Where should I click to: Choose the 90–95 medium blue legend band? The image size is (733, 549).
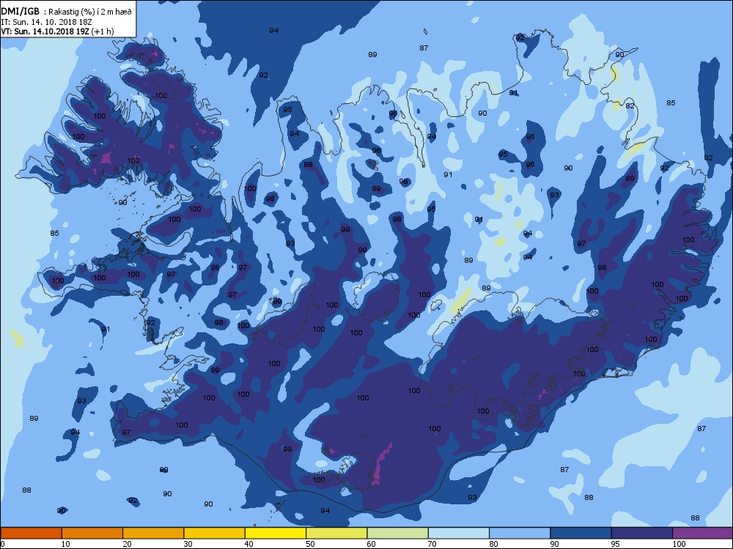[x=581, y=533]
